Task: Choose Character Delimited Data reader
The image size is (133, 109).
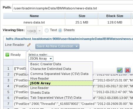Action: pos(61,69)
